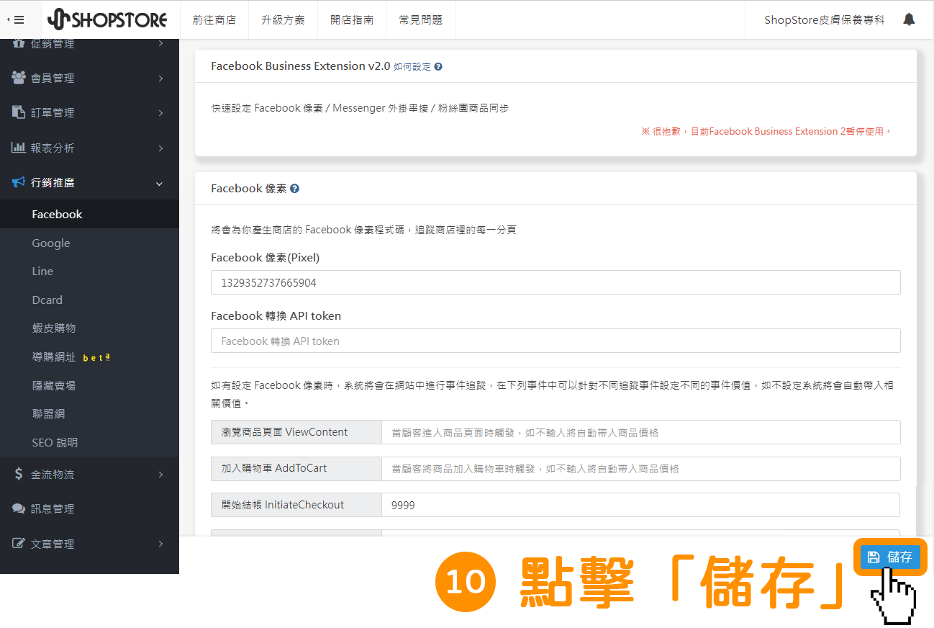
Task: Click the InitiateCheckout value field showing 9999
Action: (641, 505)
